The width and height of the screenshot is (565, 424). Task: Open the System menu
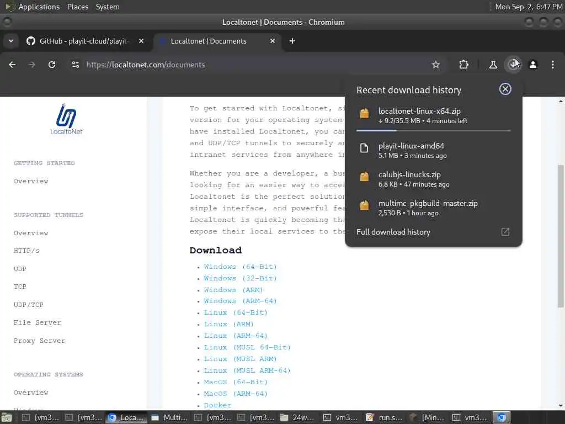[x=108, y=7]
